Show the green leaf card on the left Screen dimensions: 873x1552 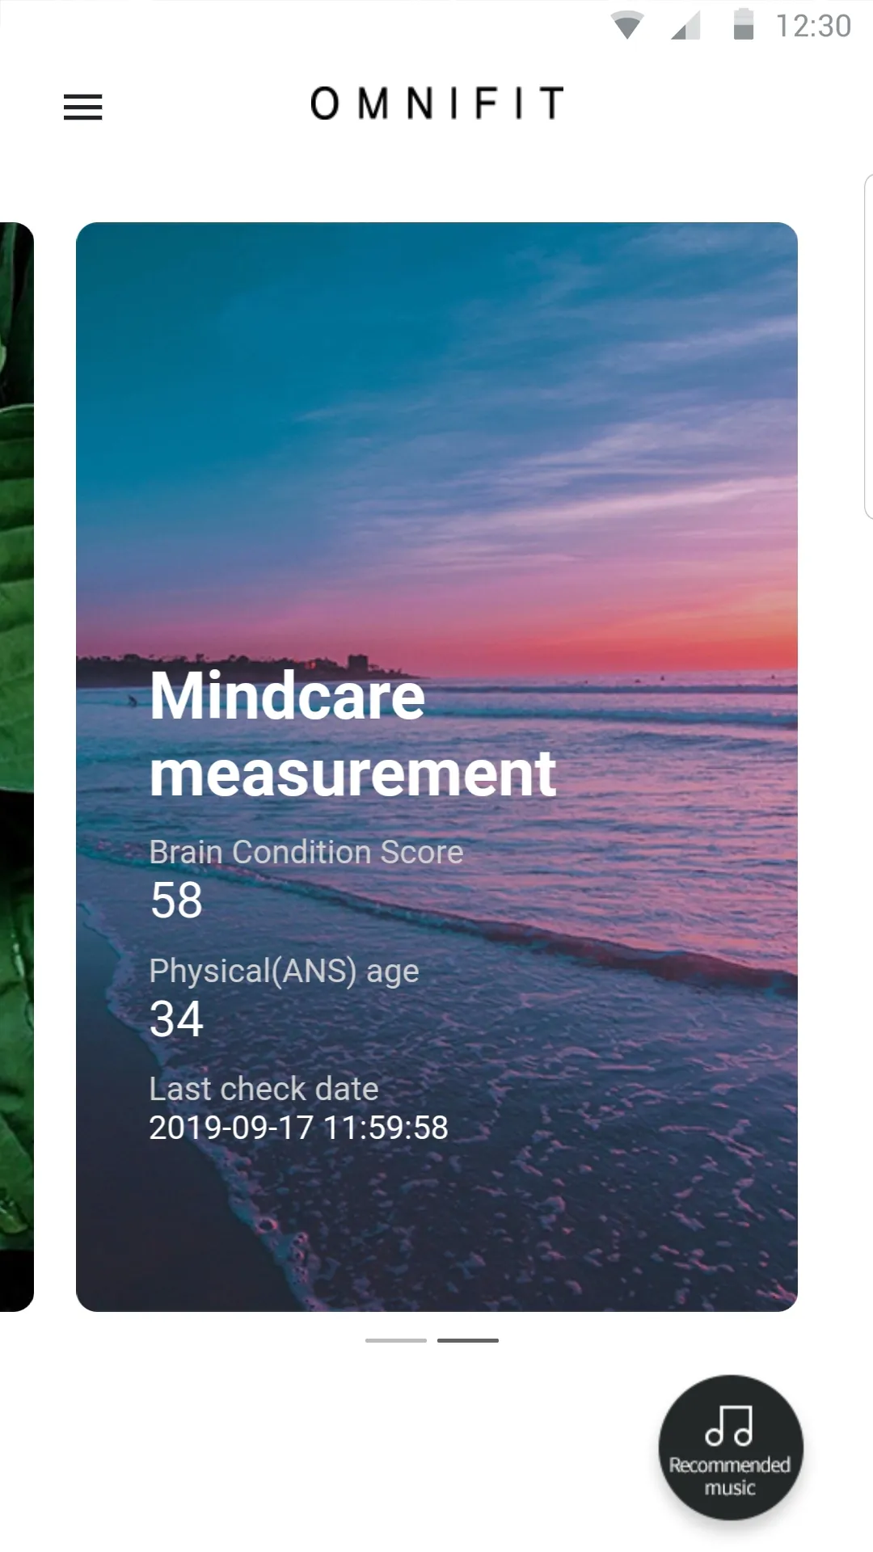point(16,766)
